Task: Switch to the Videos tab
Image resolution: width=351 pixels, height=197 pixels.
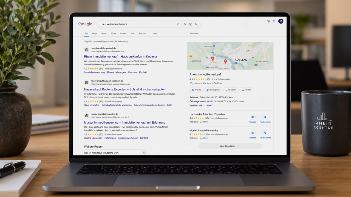Action: pyautogui.click(x=123, y=33)
